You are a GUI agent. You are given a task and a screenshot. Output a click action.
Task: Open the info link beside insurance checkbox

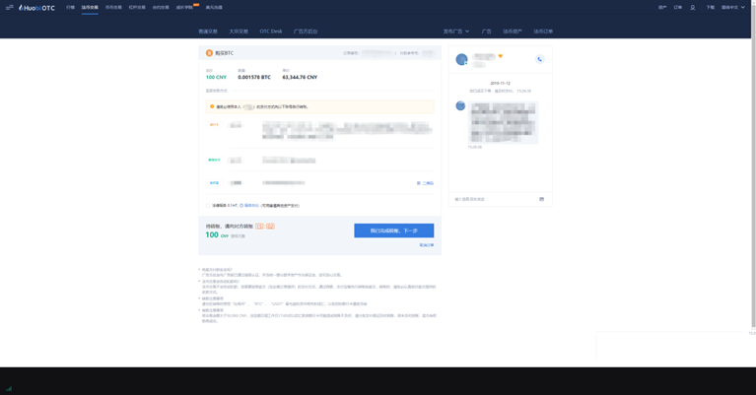(x=249, y=206)
